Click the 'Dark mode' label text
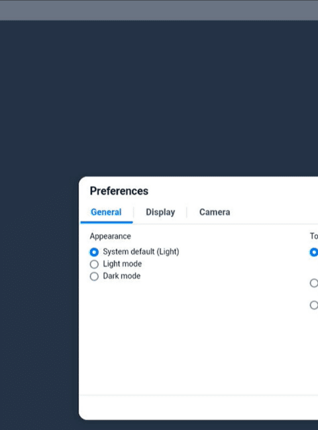This screenshot has width=318, height=430. (x=122, y=276)
